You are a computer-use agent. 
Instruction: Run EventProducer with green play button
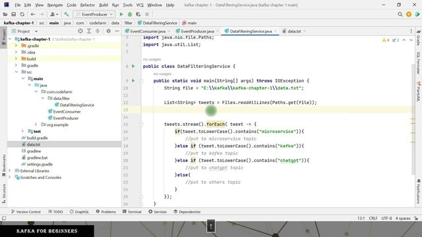click(x=121, y=14)
